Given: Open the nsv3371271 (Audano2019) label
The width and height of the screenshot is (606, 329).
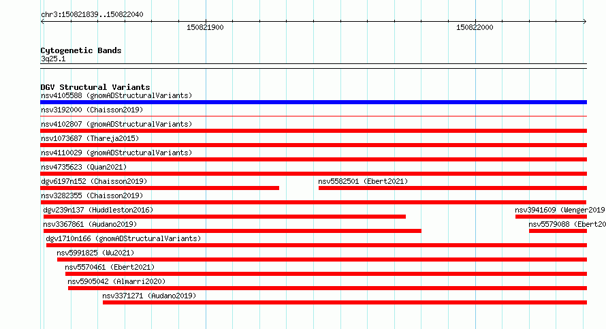Looking at the screenshot, I should pyautogui.click(x=149, y=296).
